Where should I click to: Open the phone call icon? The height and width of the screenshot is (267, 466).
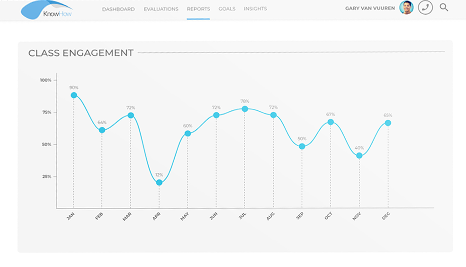coord(425,8)
